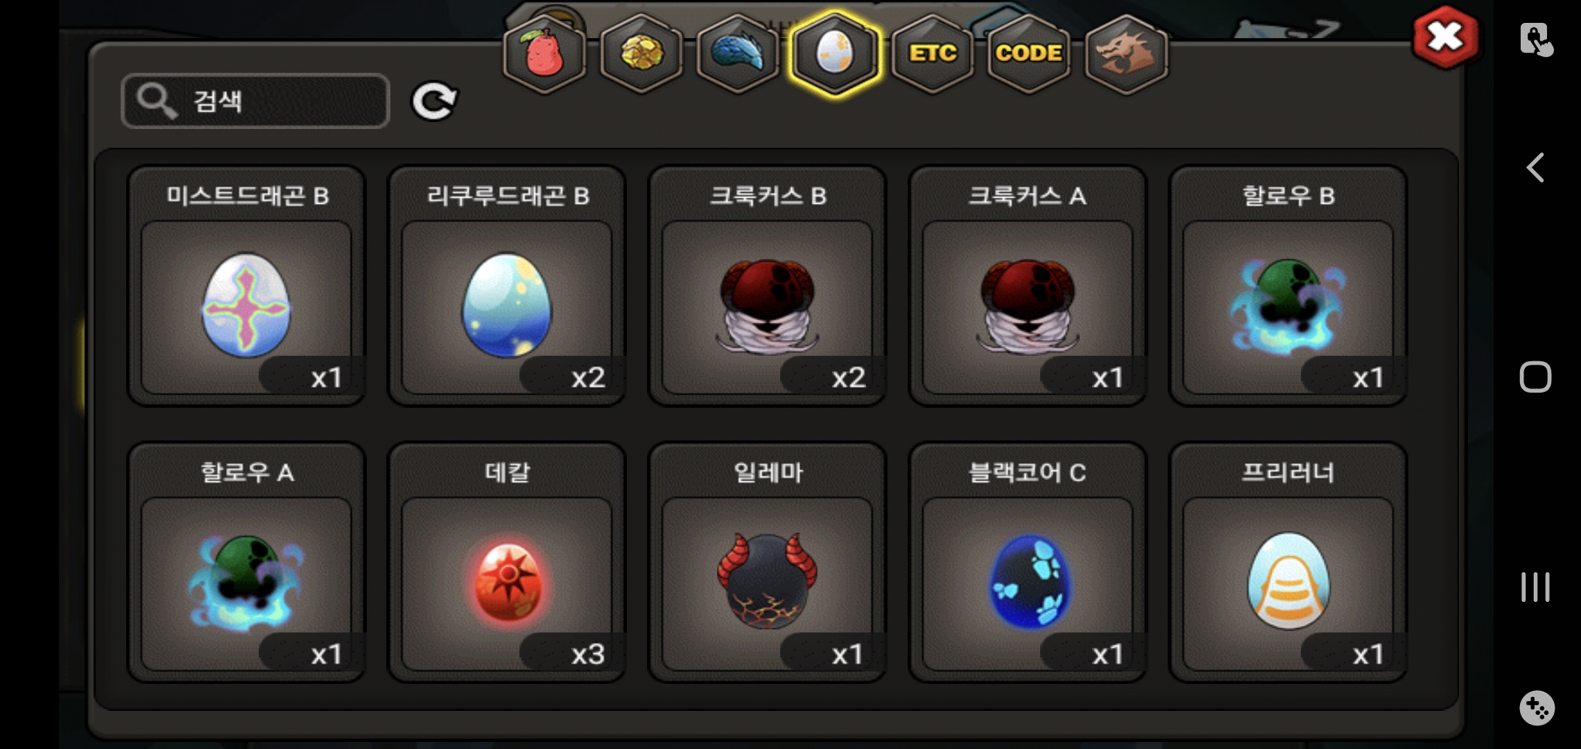Image resolution: width=1581 pixels, height=749 pixels.
Task: Select the red 데칼 egg
Action: click(x=507, y=562)
